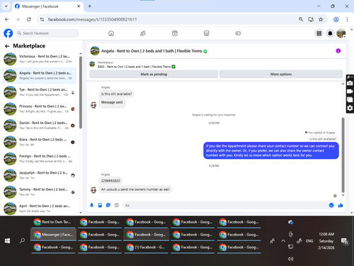The height and width of the screenshot is (266, 354).
Task: Go back in Chrome history
Action: point(7,19)
